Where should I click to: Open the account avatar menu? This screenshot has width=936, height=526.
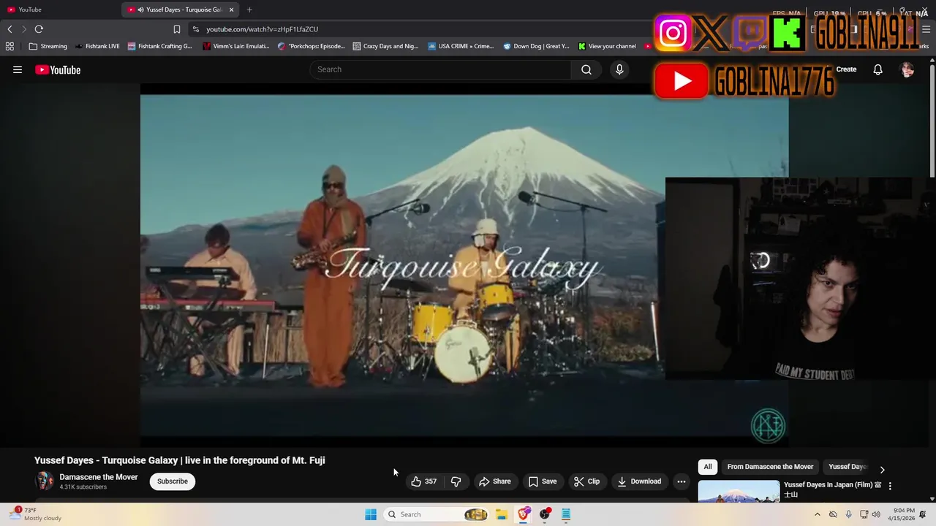click(907, 69)
